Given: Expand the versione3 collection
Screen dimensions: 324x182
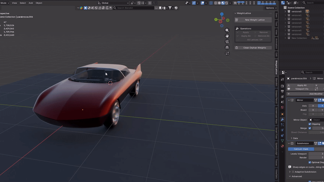Looking at the screenshot, I should coord(286,23).
